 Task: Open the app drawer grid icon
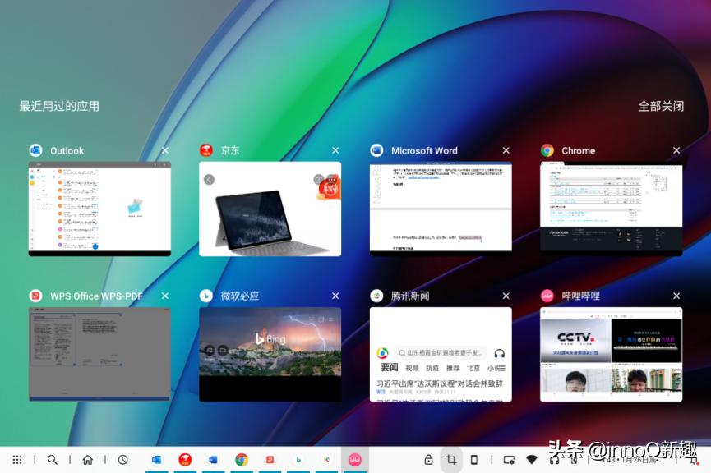click(x=18, y=459)
